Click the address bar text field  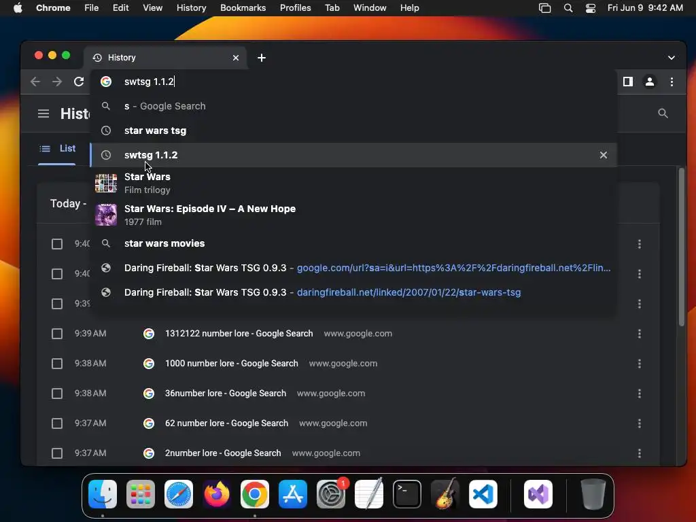pyautogui.click(x=353, y=82)
